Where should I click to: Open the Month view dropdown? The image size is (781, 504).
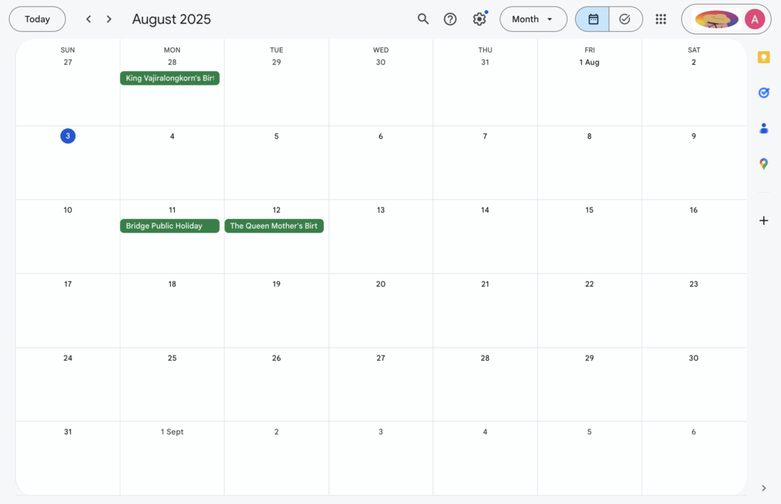coord(533,19)
